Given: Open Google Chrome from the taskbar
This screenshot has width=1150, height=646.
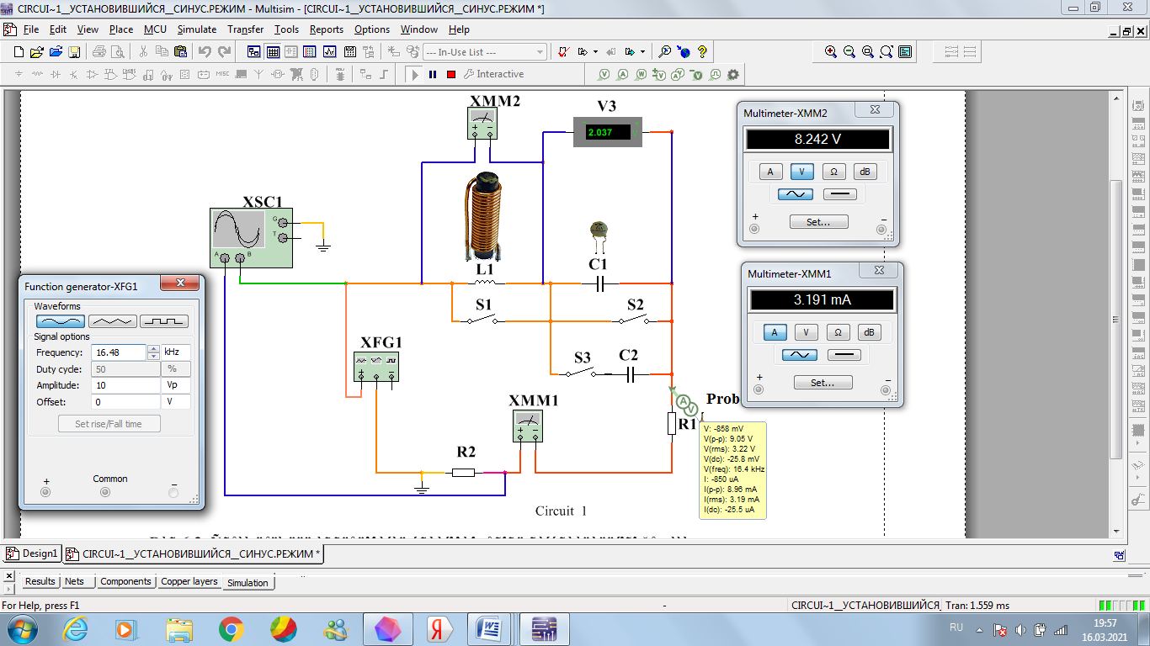Looking at the screenshot, I should tap(232, 628).
